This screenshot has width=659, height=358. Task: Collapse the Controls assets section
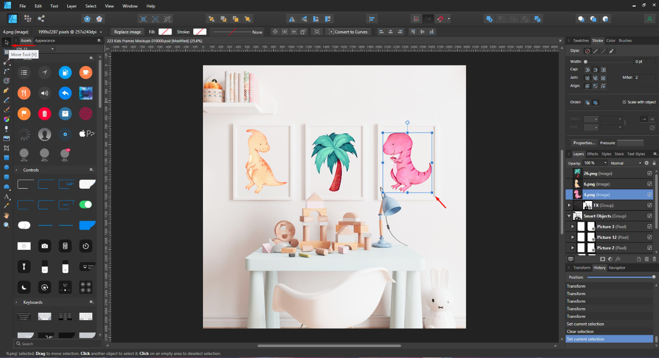pos(17,170)
